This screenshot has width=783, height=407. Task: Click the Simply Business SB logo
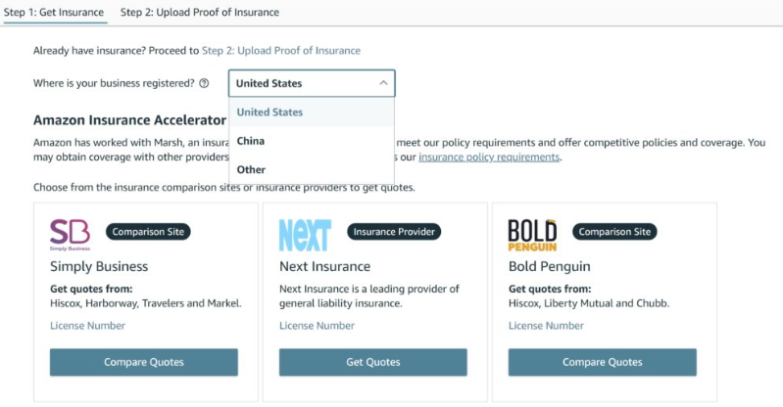click(70, 234)
